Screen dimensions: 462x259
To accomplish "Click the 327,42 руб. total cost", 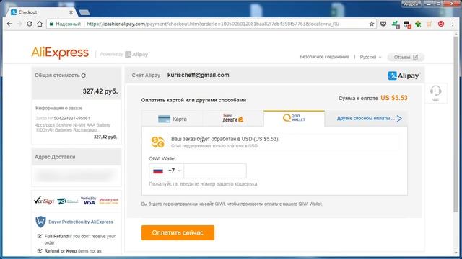I will point(100,91).
